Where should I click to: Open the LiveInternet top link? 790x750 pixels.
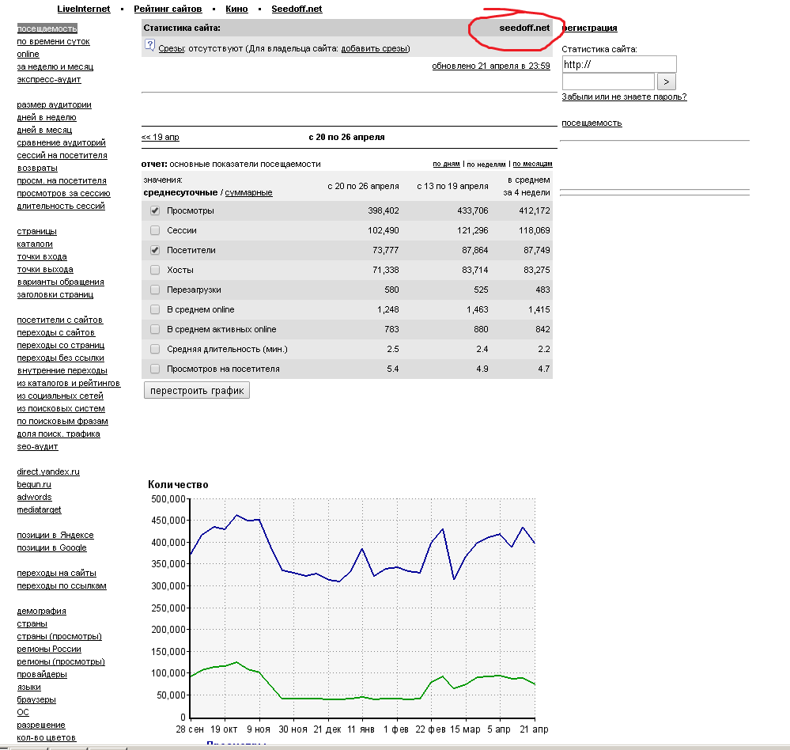84,9
